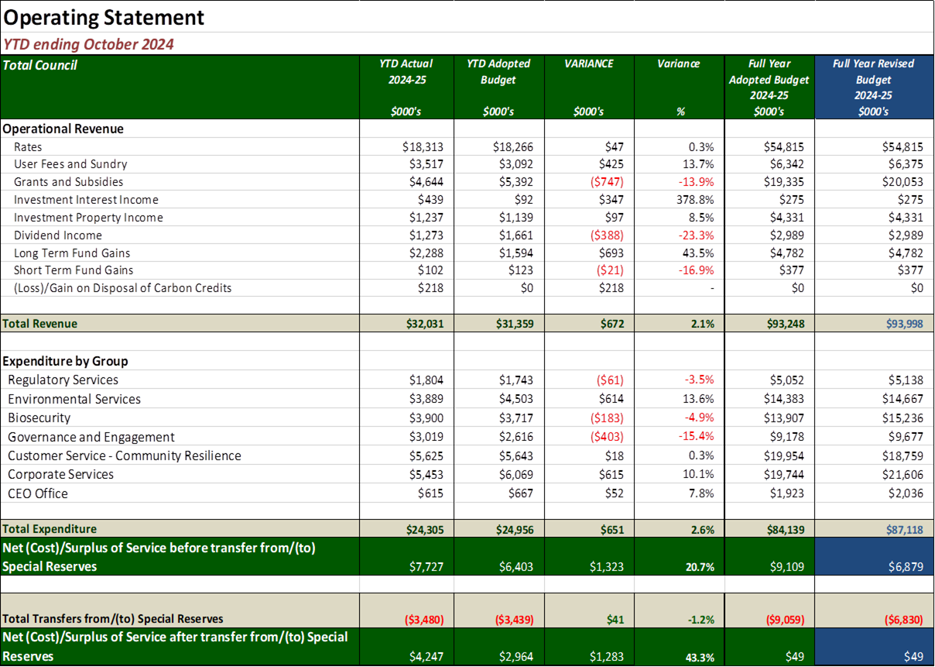This screenshot has height=667, width=935.
Task: Click the Total Revenue row label
Action: tap(40, 324)
